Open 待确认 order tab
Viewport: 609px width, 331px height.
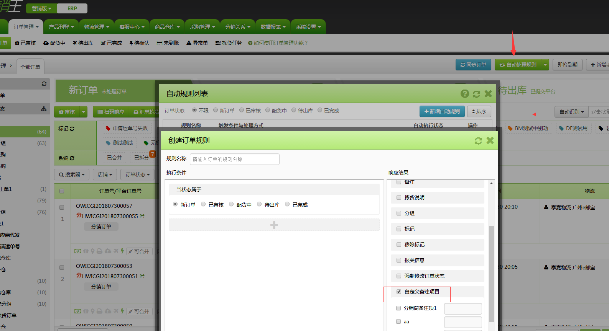coord(139,43)
